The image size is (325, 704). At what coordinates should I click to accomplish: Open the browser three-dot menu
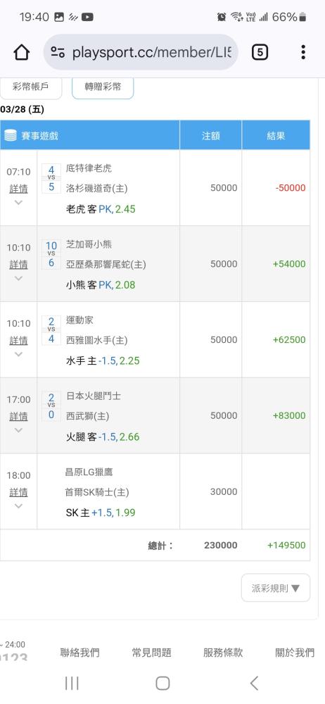[303, 53]
